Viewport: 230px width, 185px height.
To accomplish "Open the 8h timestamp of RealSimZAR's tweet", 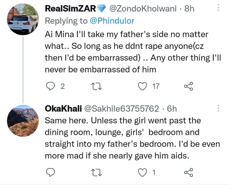I will coord(189,9).
